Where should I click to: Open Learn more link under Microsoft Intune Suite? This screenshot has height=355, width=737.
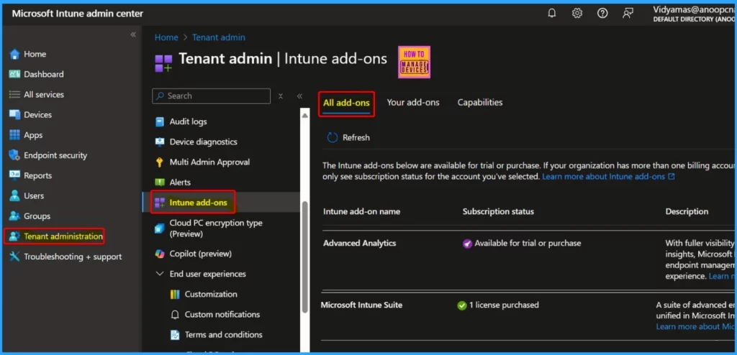[696, 326]
